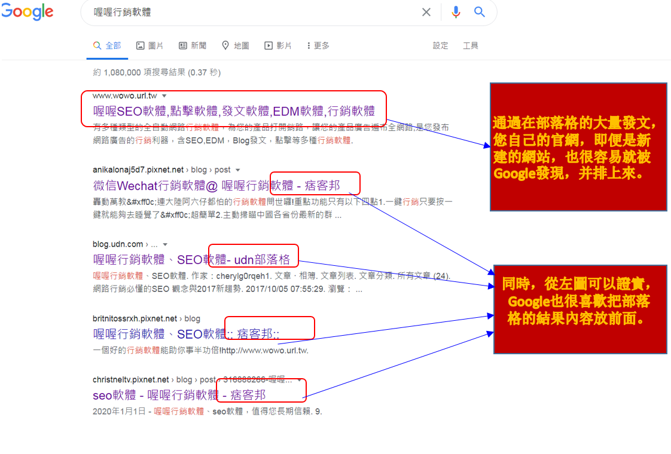
Task: Open the 圖片 images tab
Action: (x=150, y=46)
